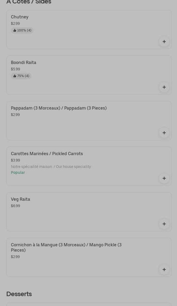Image resolution: width=177 pixels, height=306 pixels.
Task: Add Veg Raita using plus icon
Action: tap(164, 224)
